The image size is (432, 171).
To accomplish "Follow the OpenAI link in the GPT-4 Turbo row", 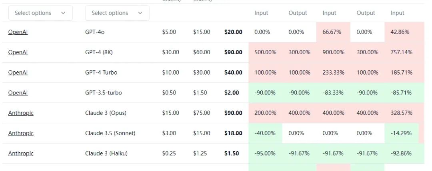I will (x=18, y=73).
